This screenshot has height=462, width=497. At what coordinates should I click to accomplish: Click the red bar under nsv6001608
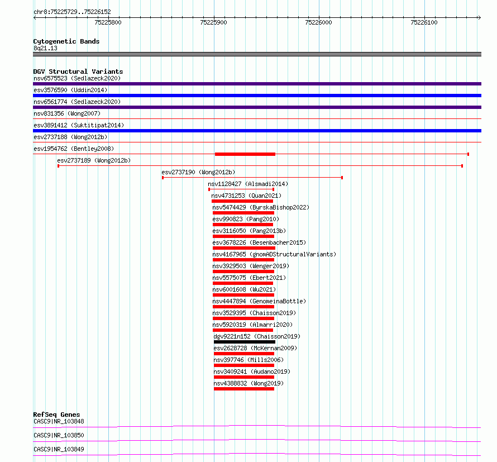pyautogui.click(x=243, y=295)
